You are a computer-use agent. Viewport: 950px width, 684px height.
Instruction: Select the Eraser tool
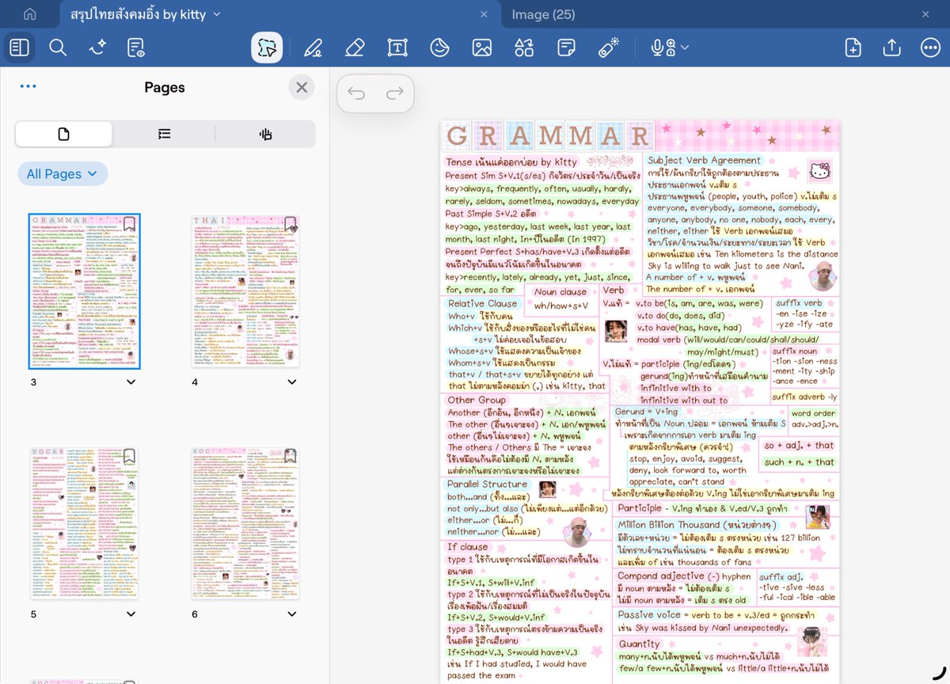[354, 47]
